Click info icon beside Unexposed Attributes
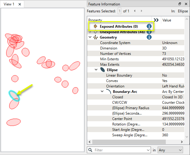 coord(149,32)
